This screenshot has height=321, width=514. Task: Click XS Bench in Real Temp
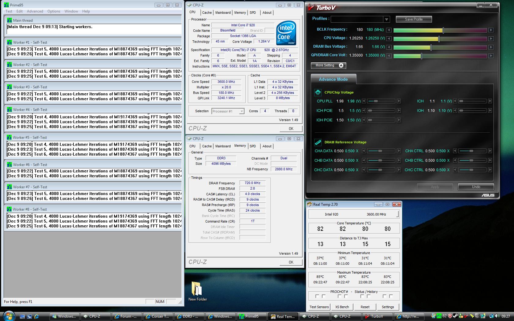click(x=342, y=307)
